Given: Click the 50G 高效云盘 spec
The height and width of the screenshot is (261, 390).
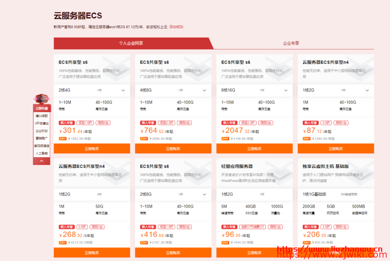Looking at the screenshot, I should pos(101,209).
